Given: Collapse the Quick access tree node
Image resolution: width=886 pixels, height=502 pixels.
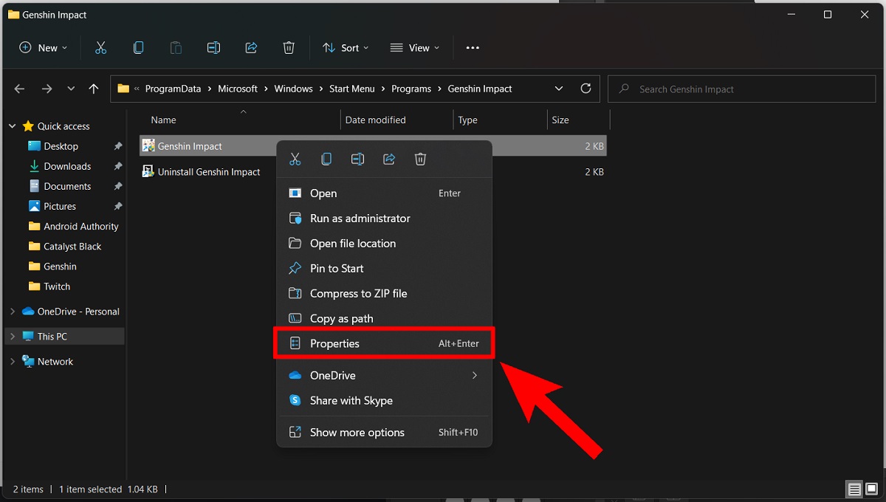Looking at the screenshot, I should (x=12, y=126).
